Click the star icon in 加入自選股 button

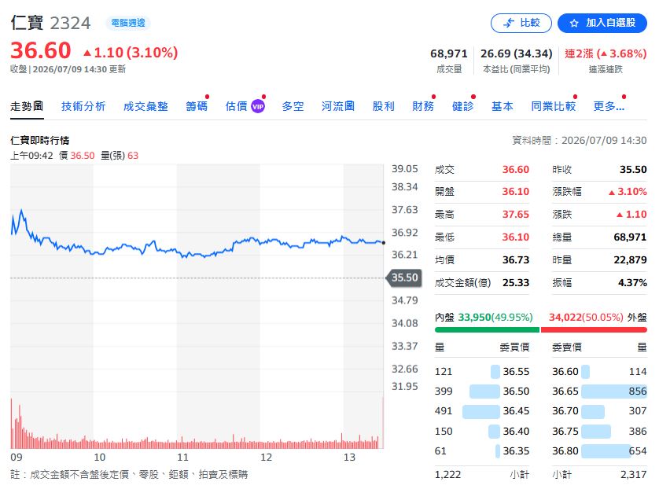[x=574, y=23]
